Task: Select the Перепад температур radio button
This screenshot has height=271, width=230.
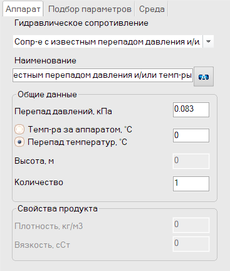Action: click(19, 142)
